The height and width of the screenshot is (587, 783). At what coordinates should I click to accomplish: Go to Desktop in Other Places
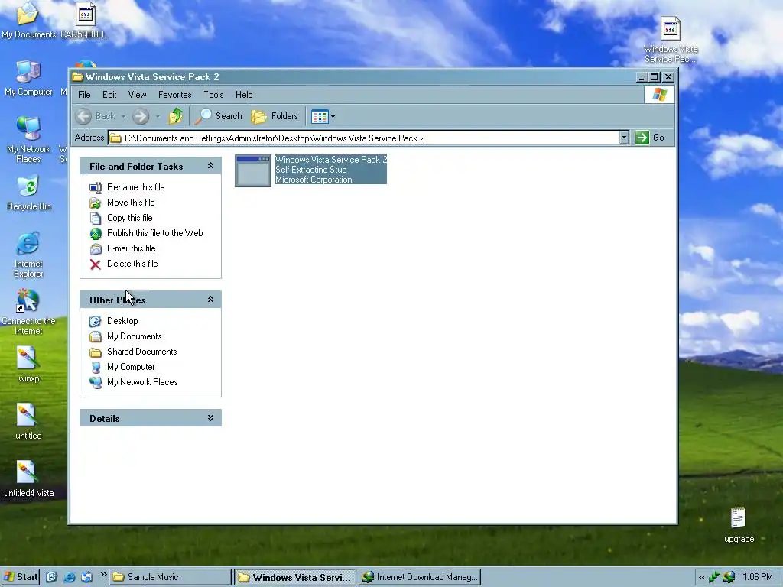(x=122, y=321)
